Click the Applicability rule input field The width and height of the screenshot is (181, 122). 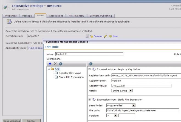point(35,48)
